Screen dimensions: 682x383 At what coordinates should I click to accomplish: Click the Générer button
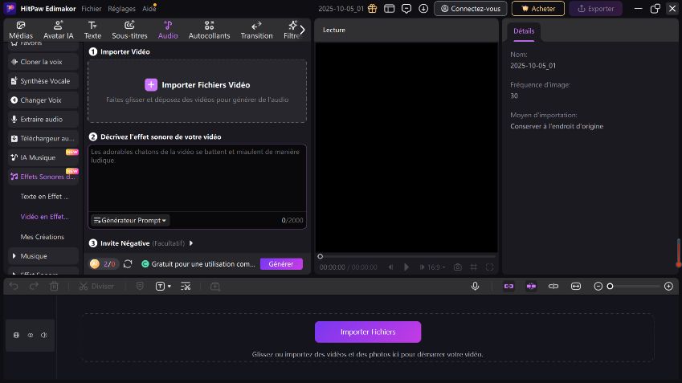[x=281, y=264]
